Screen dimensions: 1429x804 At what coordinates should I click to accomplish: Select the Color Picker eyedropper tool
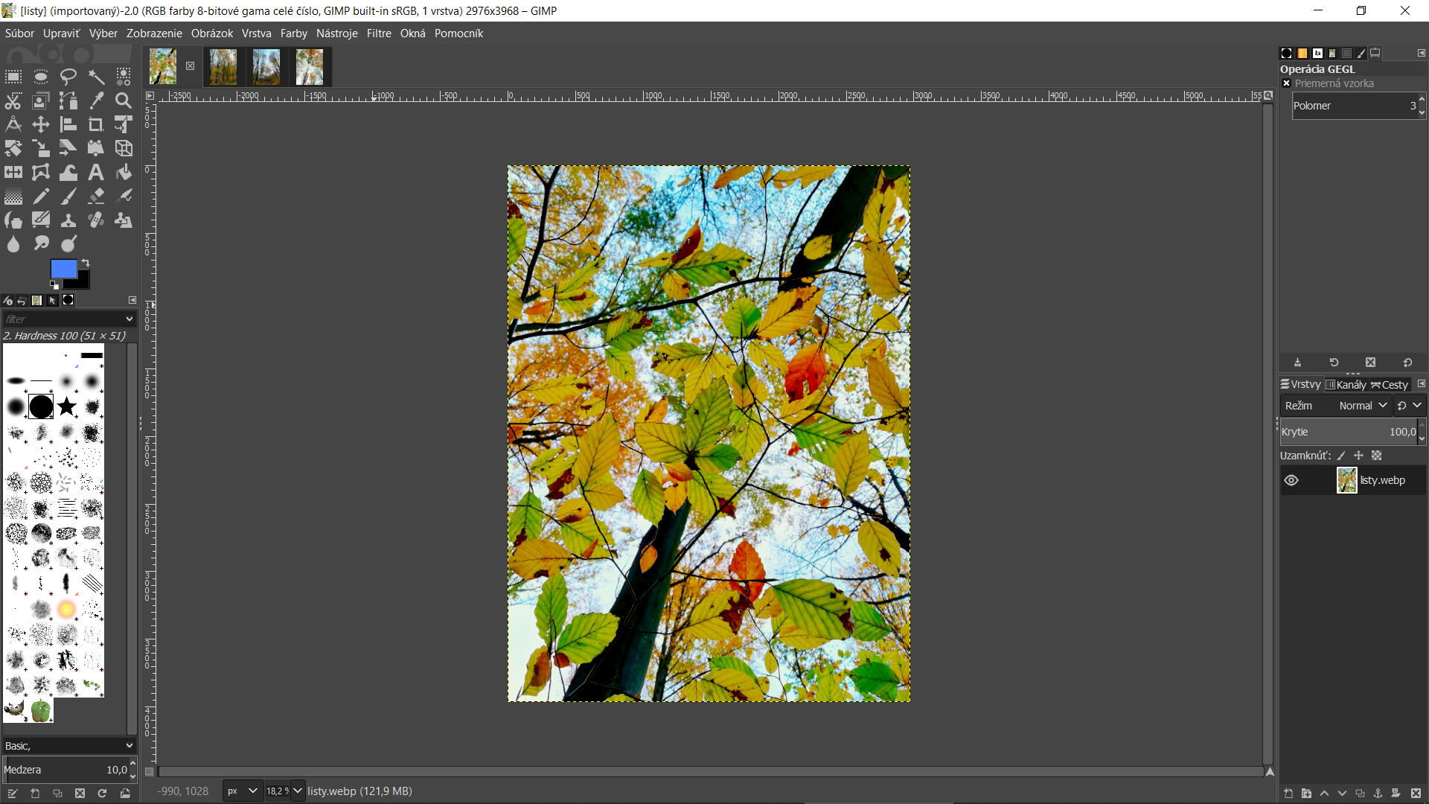(96, 100)
